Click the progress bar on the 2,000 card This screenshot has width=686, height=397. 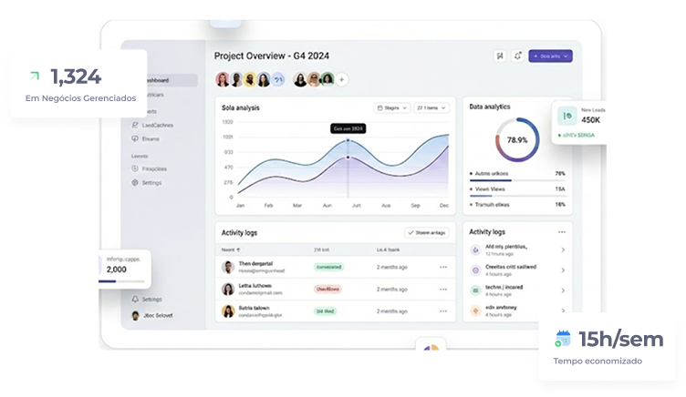coord(121,281)
